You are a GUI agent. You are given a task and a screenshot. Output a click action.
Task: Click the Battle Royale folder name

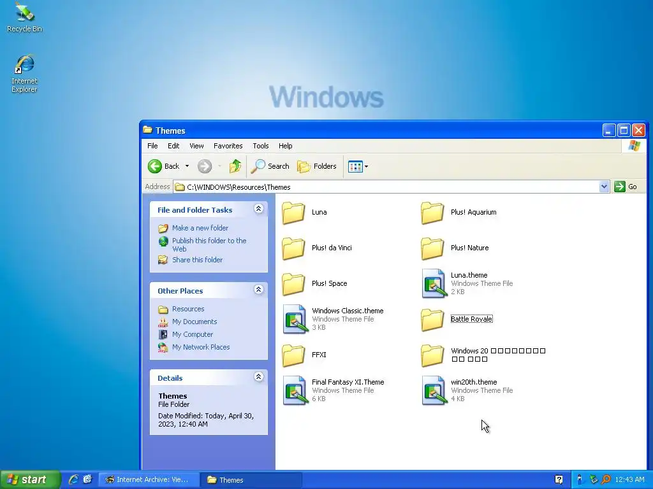pos(471,319)
